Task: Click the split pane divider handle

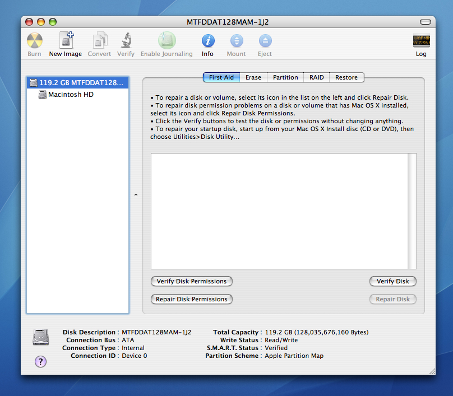Action: point(136,195)
